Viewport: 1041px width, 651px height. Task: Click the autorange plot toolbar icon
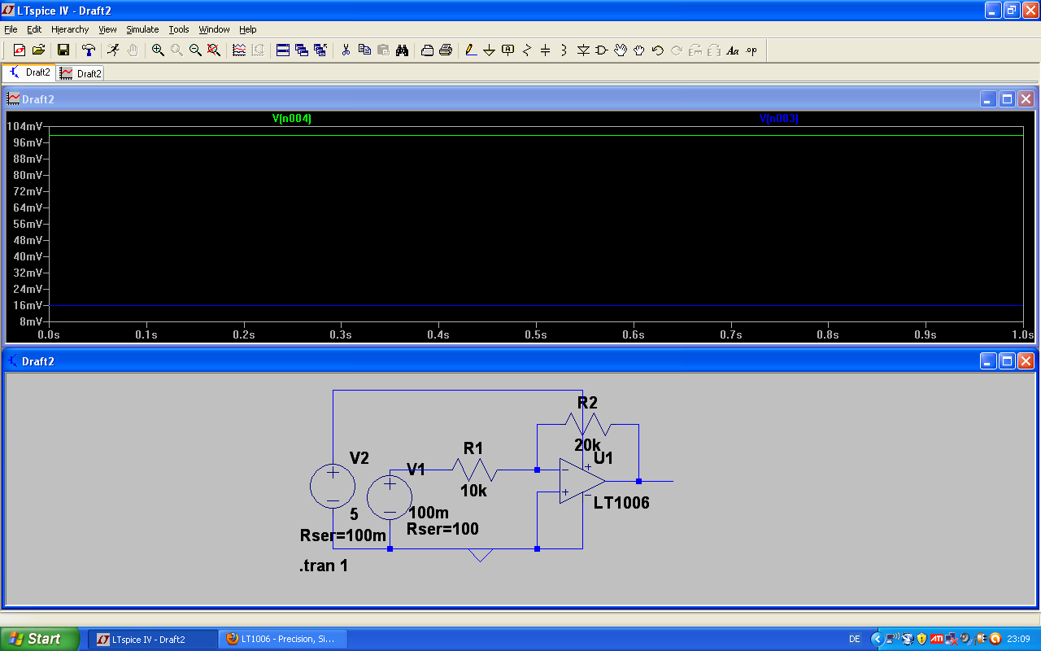(x=239, y=50)
